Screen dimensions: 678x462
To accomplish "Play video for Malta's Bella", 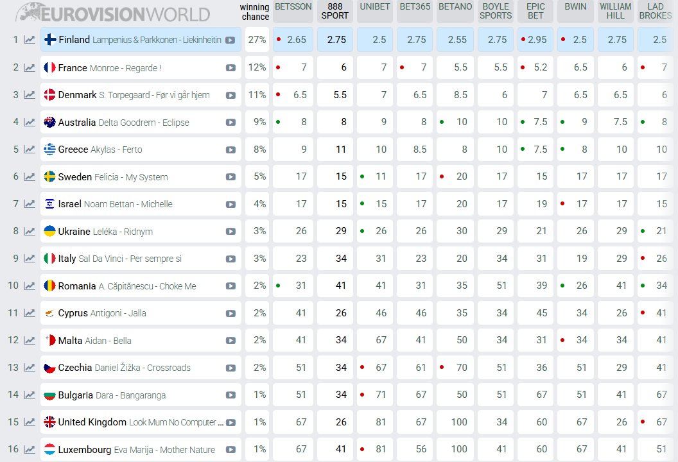I will (x=230, y=341).
